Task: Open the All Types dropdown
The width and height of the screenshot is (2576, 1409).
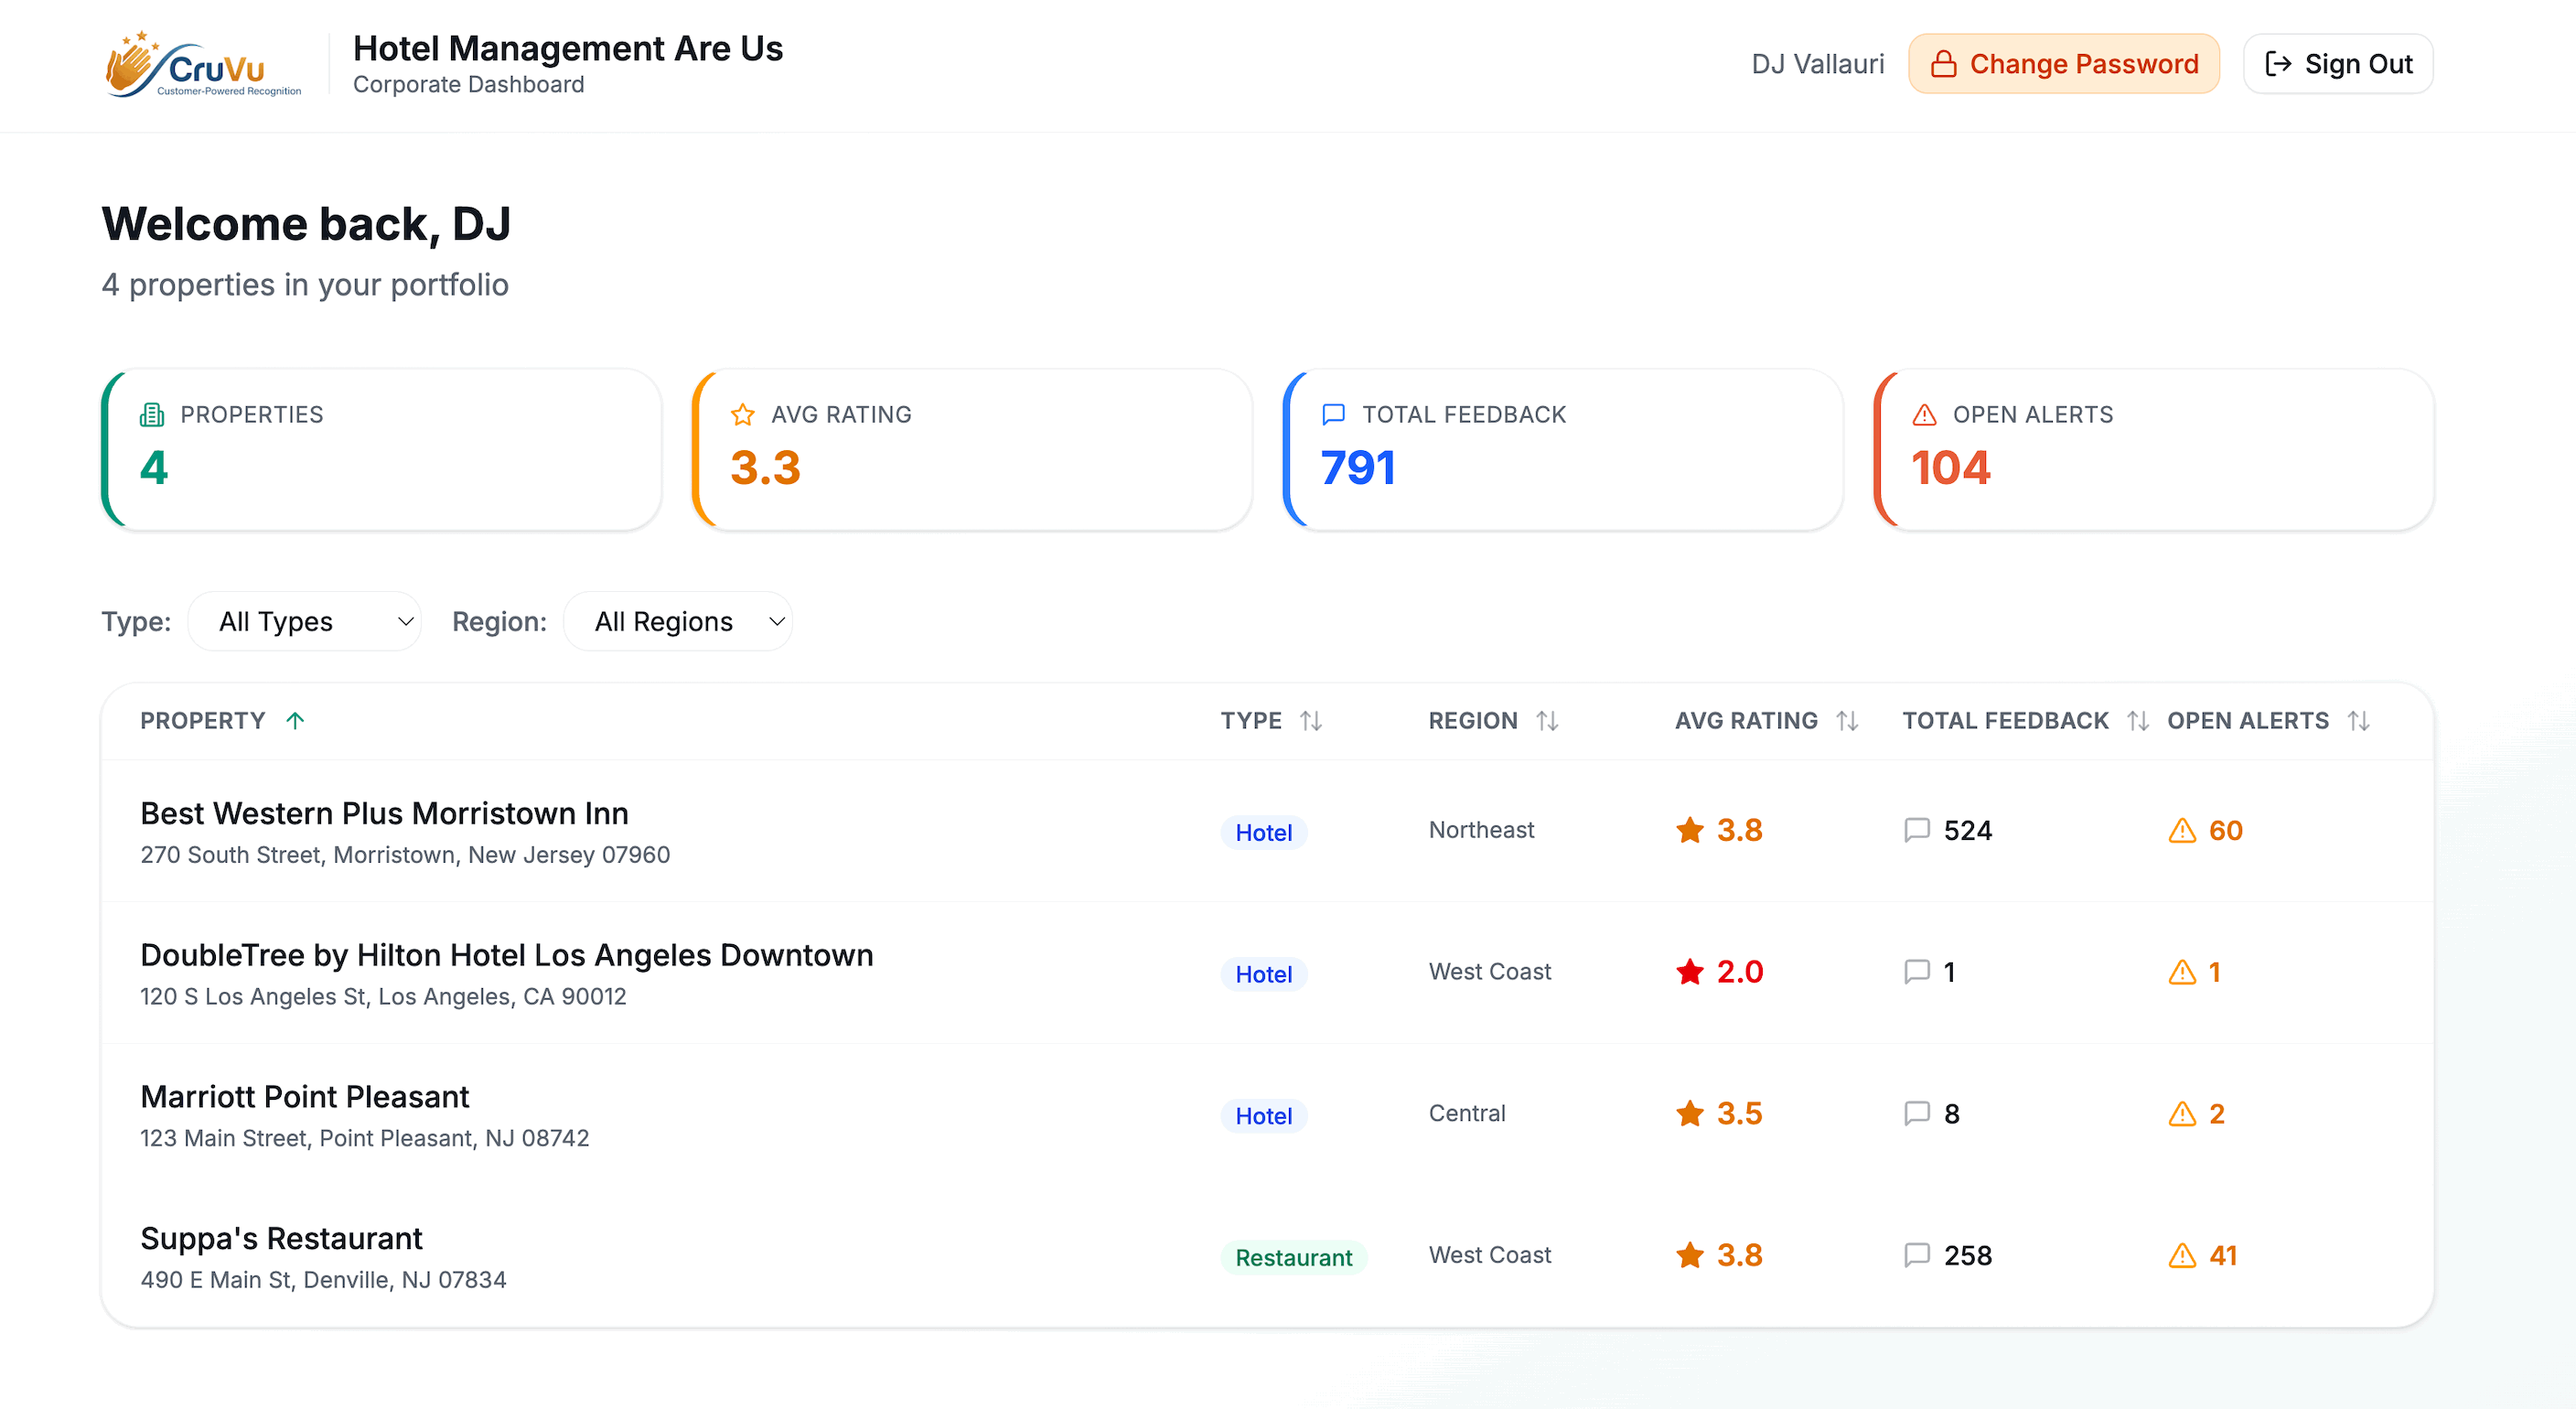Action: pyautogui.click(x=304, y=621)
